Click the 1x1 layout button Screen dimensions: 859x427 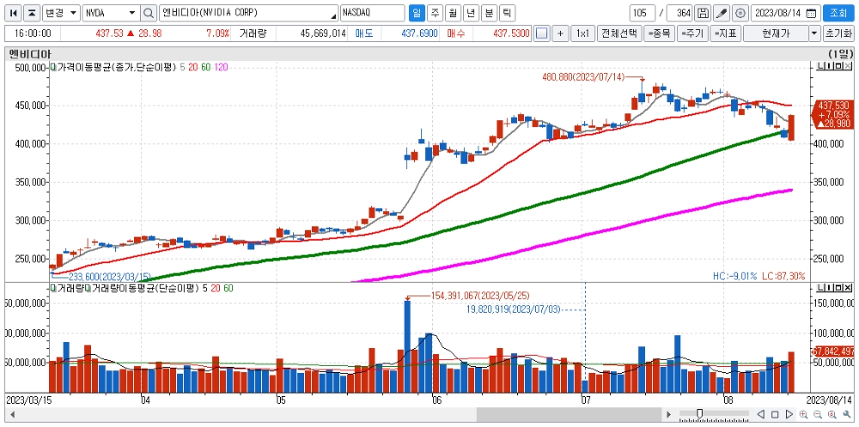point(582,34)
